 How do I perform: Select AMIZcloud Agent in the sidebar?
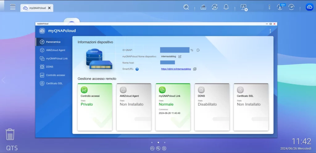coord(56,50)
